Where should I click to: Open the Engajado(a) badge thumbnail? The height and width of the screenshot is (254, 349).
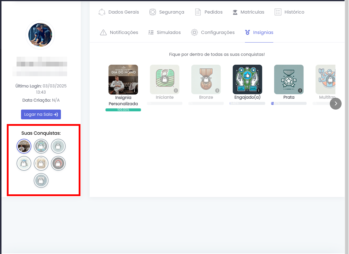tap(247, 79)
